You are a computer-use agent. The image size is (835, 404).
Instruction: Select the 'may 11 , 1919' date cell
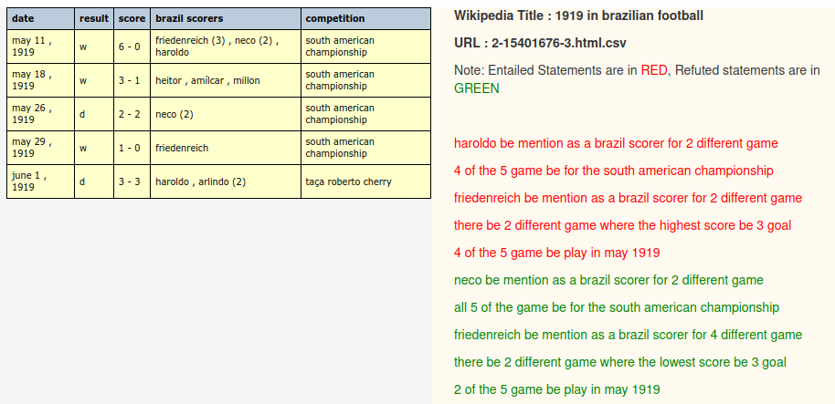[40, 47]
